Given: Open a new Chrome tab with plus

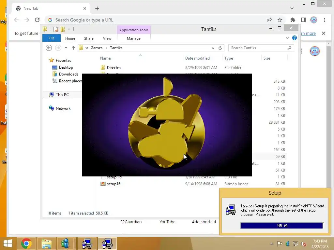Looking at the screenshot, I should click(x=97, y=8).
